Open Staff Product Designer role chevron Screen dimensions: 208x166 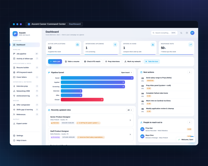coord(130,135)
